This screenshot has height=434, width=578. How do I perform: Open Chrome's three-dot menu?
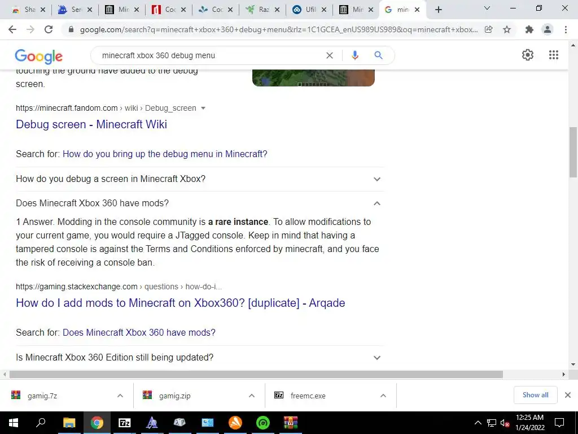tap(566, 29)
